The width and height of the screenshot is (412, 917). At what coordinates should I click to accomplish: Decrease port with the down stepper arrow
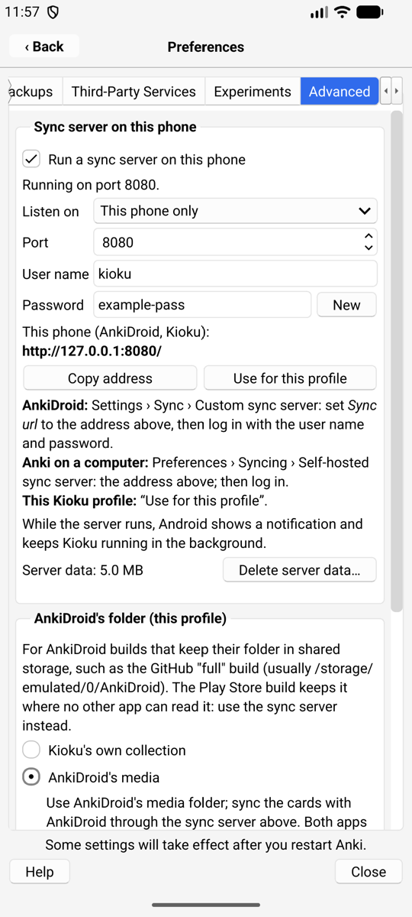(369, 248)
